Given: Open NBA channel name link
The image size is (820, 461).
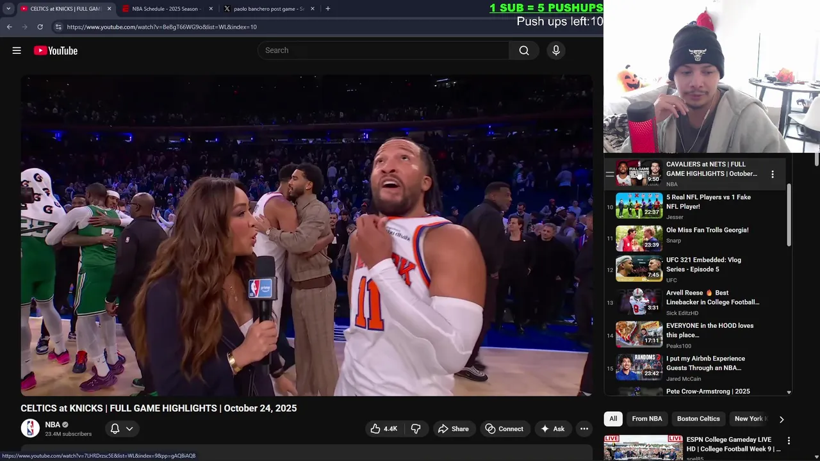Looking at the screenshot, I should (53, 425).
